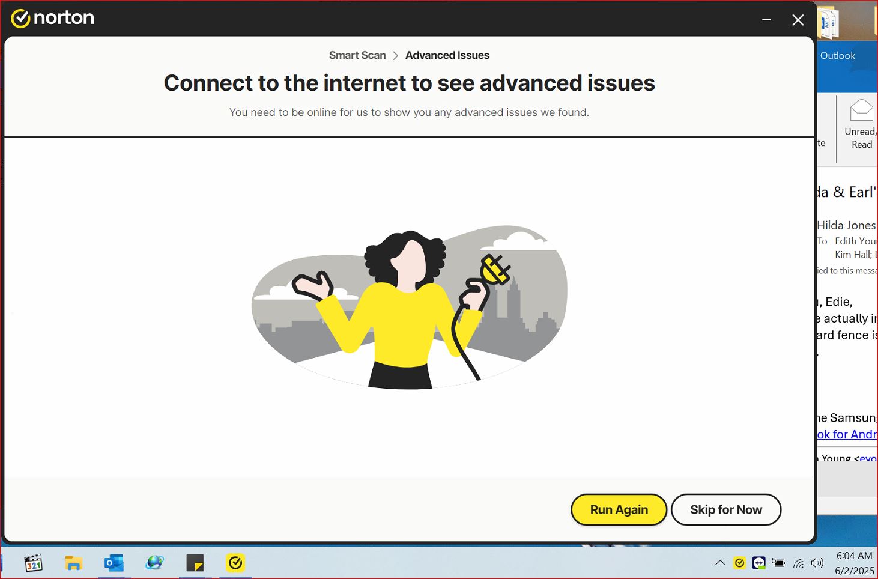This screenshot has width=878, height=579.
Task: Click the Run Again button
Action: pos(619,509)
